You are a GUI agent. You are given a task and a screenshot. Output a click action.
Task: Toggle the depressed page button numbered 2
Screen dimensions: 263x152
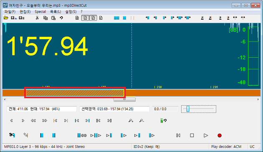93,18
